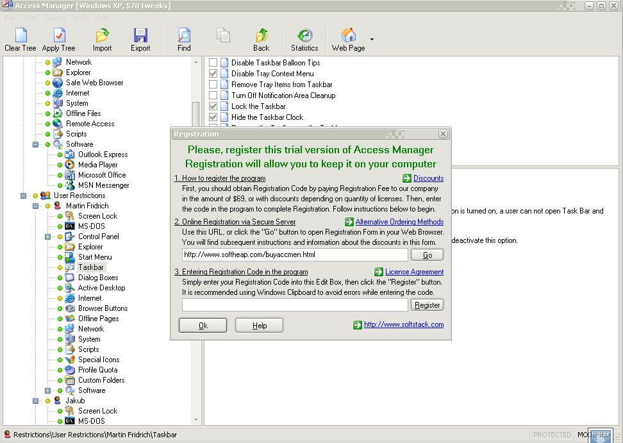Enable Disable Taskbar Balloon Tips checkbox
This screenshot has width=623, height=443.
pyautogui.click(x=213, y=62)
